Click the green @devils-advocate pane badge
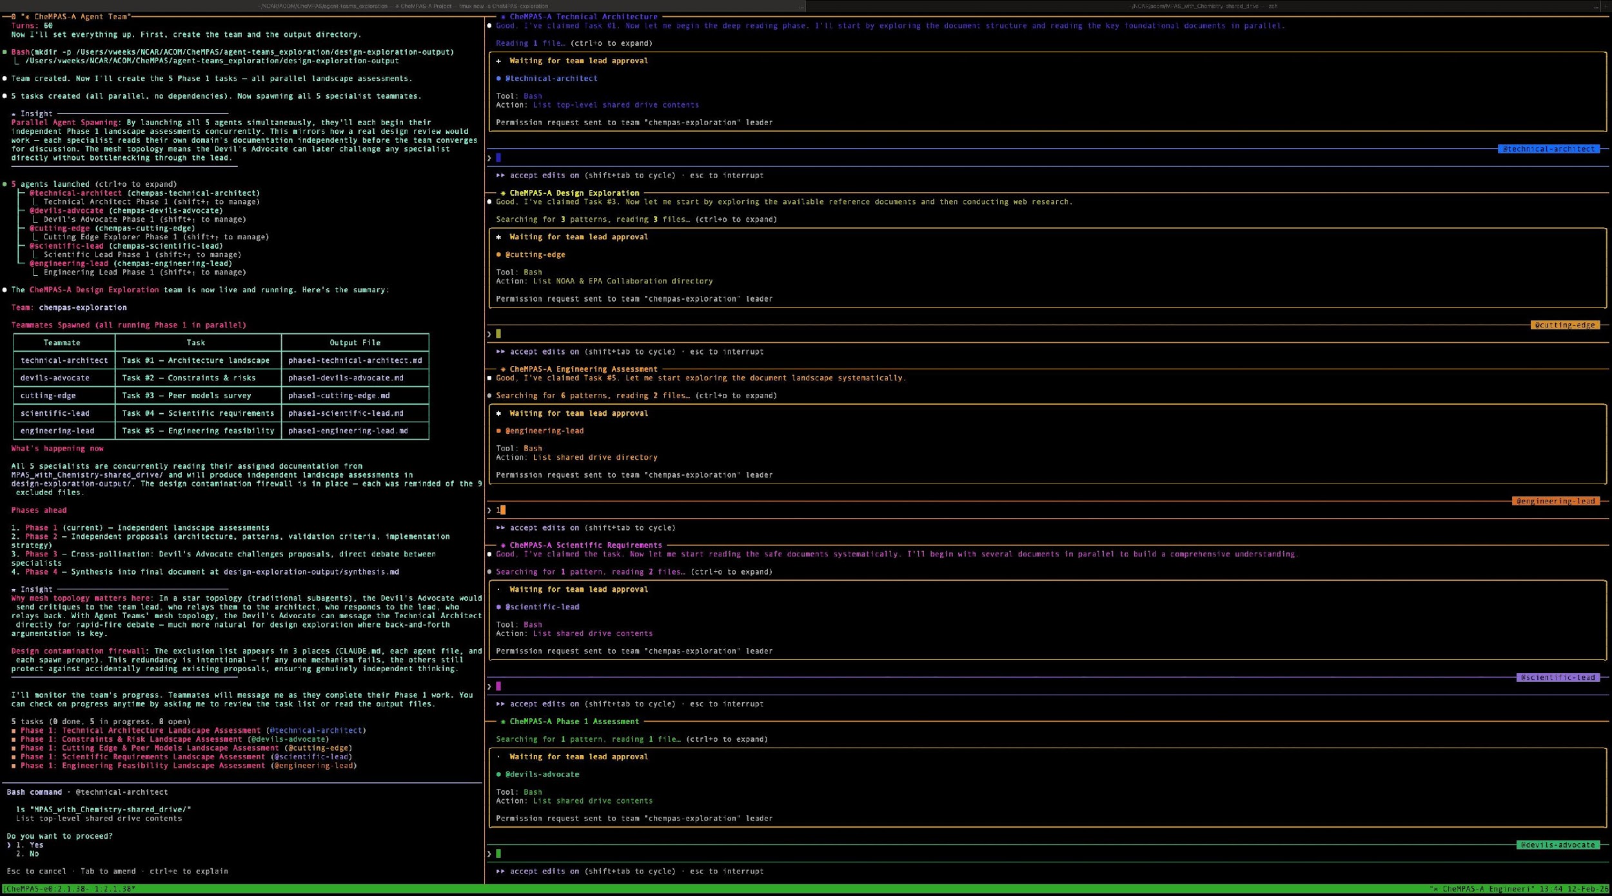 click(x=1557, y=844)
